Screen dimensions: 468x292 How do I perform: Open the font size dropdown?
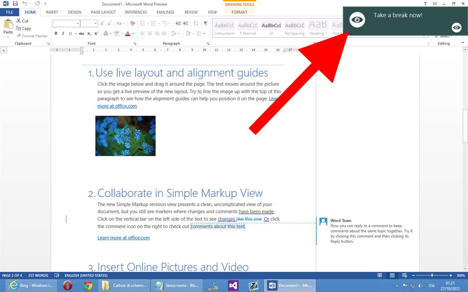coord(96,23)
